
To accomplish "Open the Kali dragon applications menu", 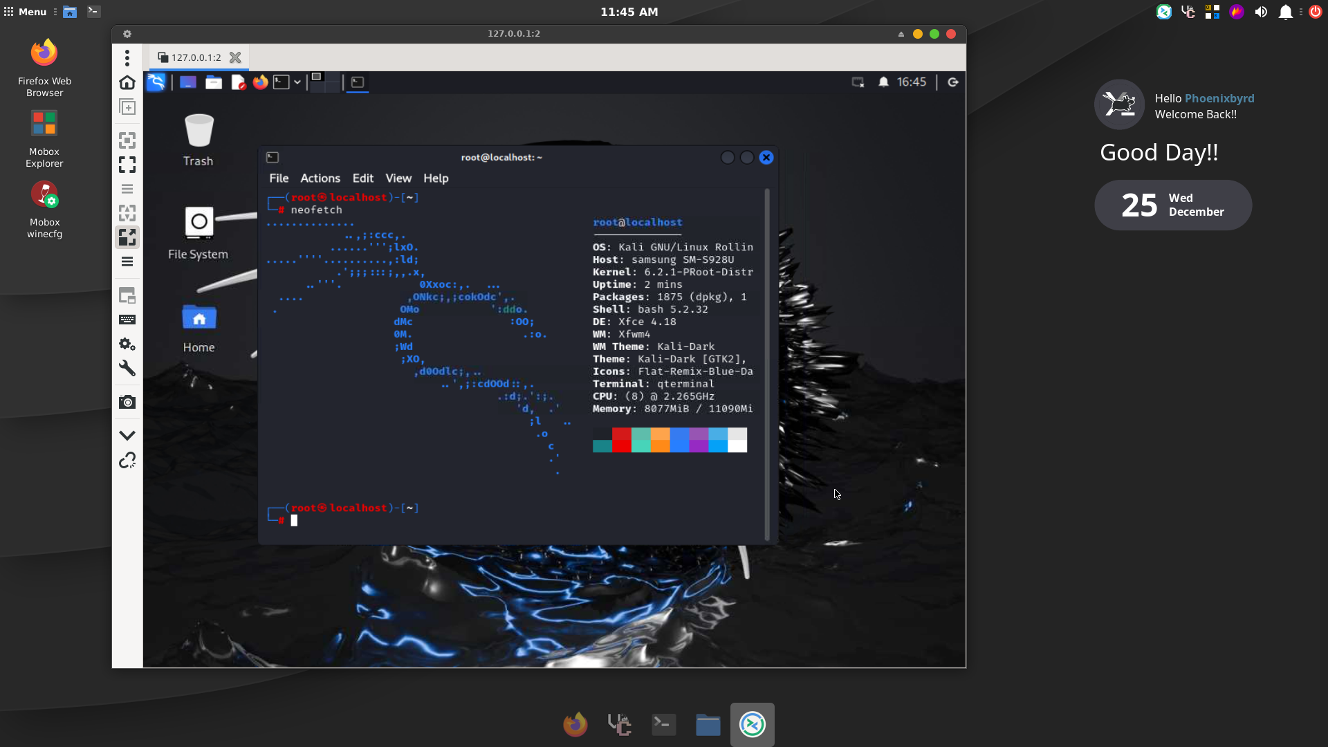I will (x=157, y=82).
